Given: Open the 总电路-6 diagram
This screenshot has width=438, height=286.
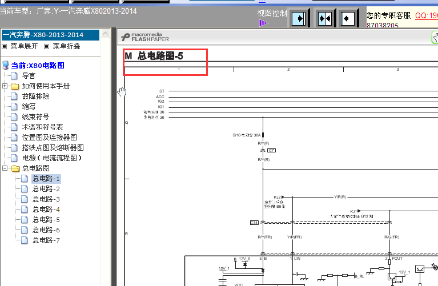Looking at the screenshot, I should point(46,230).
